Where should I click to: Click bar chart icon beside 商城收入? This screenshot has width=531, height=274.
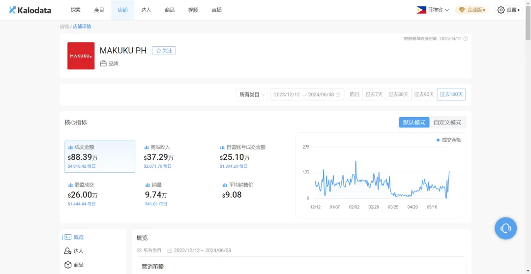tap(147, 147)
